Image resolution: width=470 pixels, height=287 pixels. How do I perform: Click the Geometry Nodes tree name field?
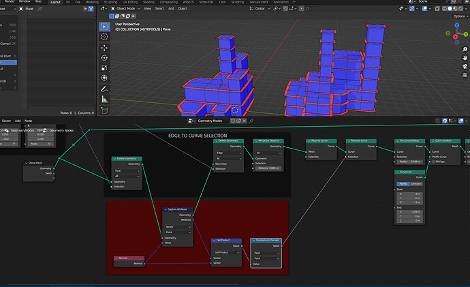213,121
